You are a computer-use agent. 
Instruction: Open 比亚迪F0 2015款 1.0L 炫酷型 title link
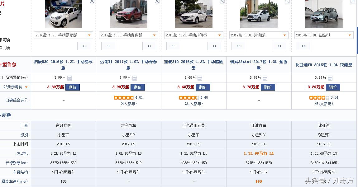(324, 65)
